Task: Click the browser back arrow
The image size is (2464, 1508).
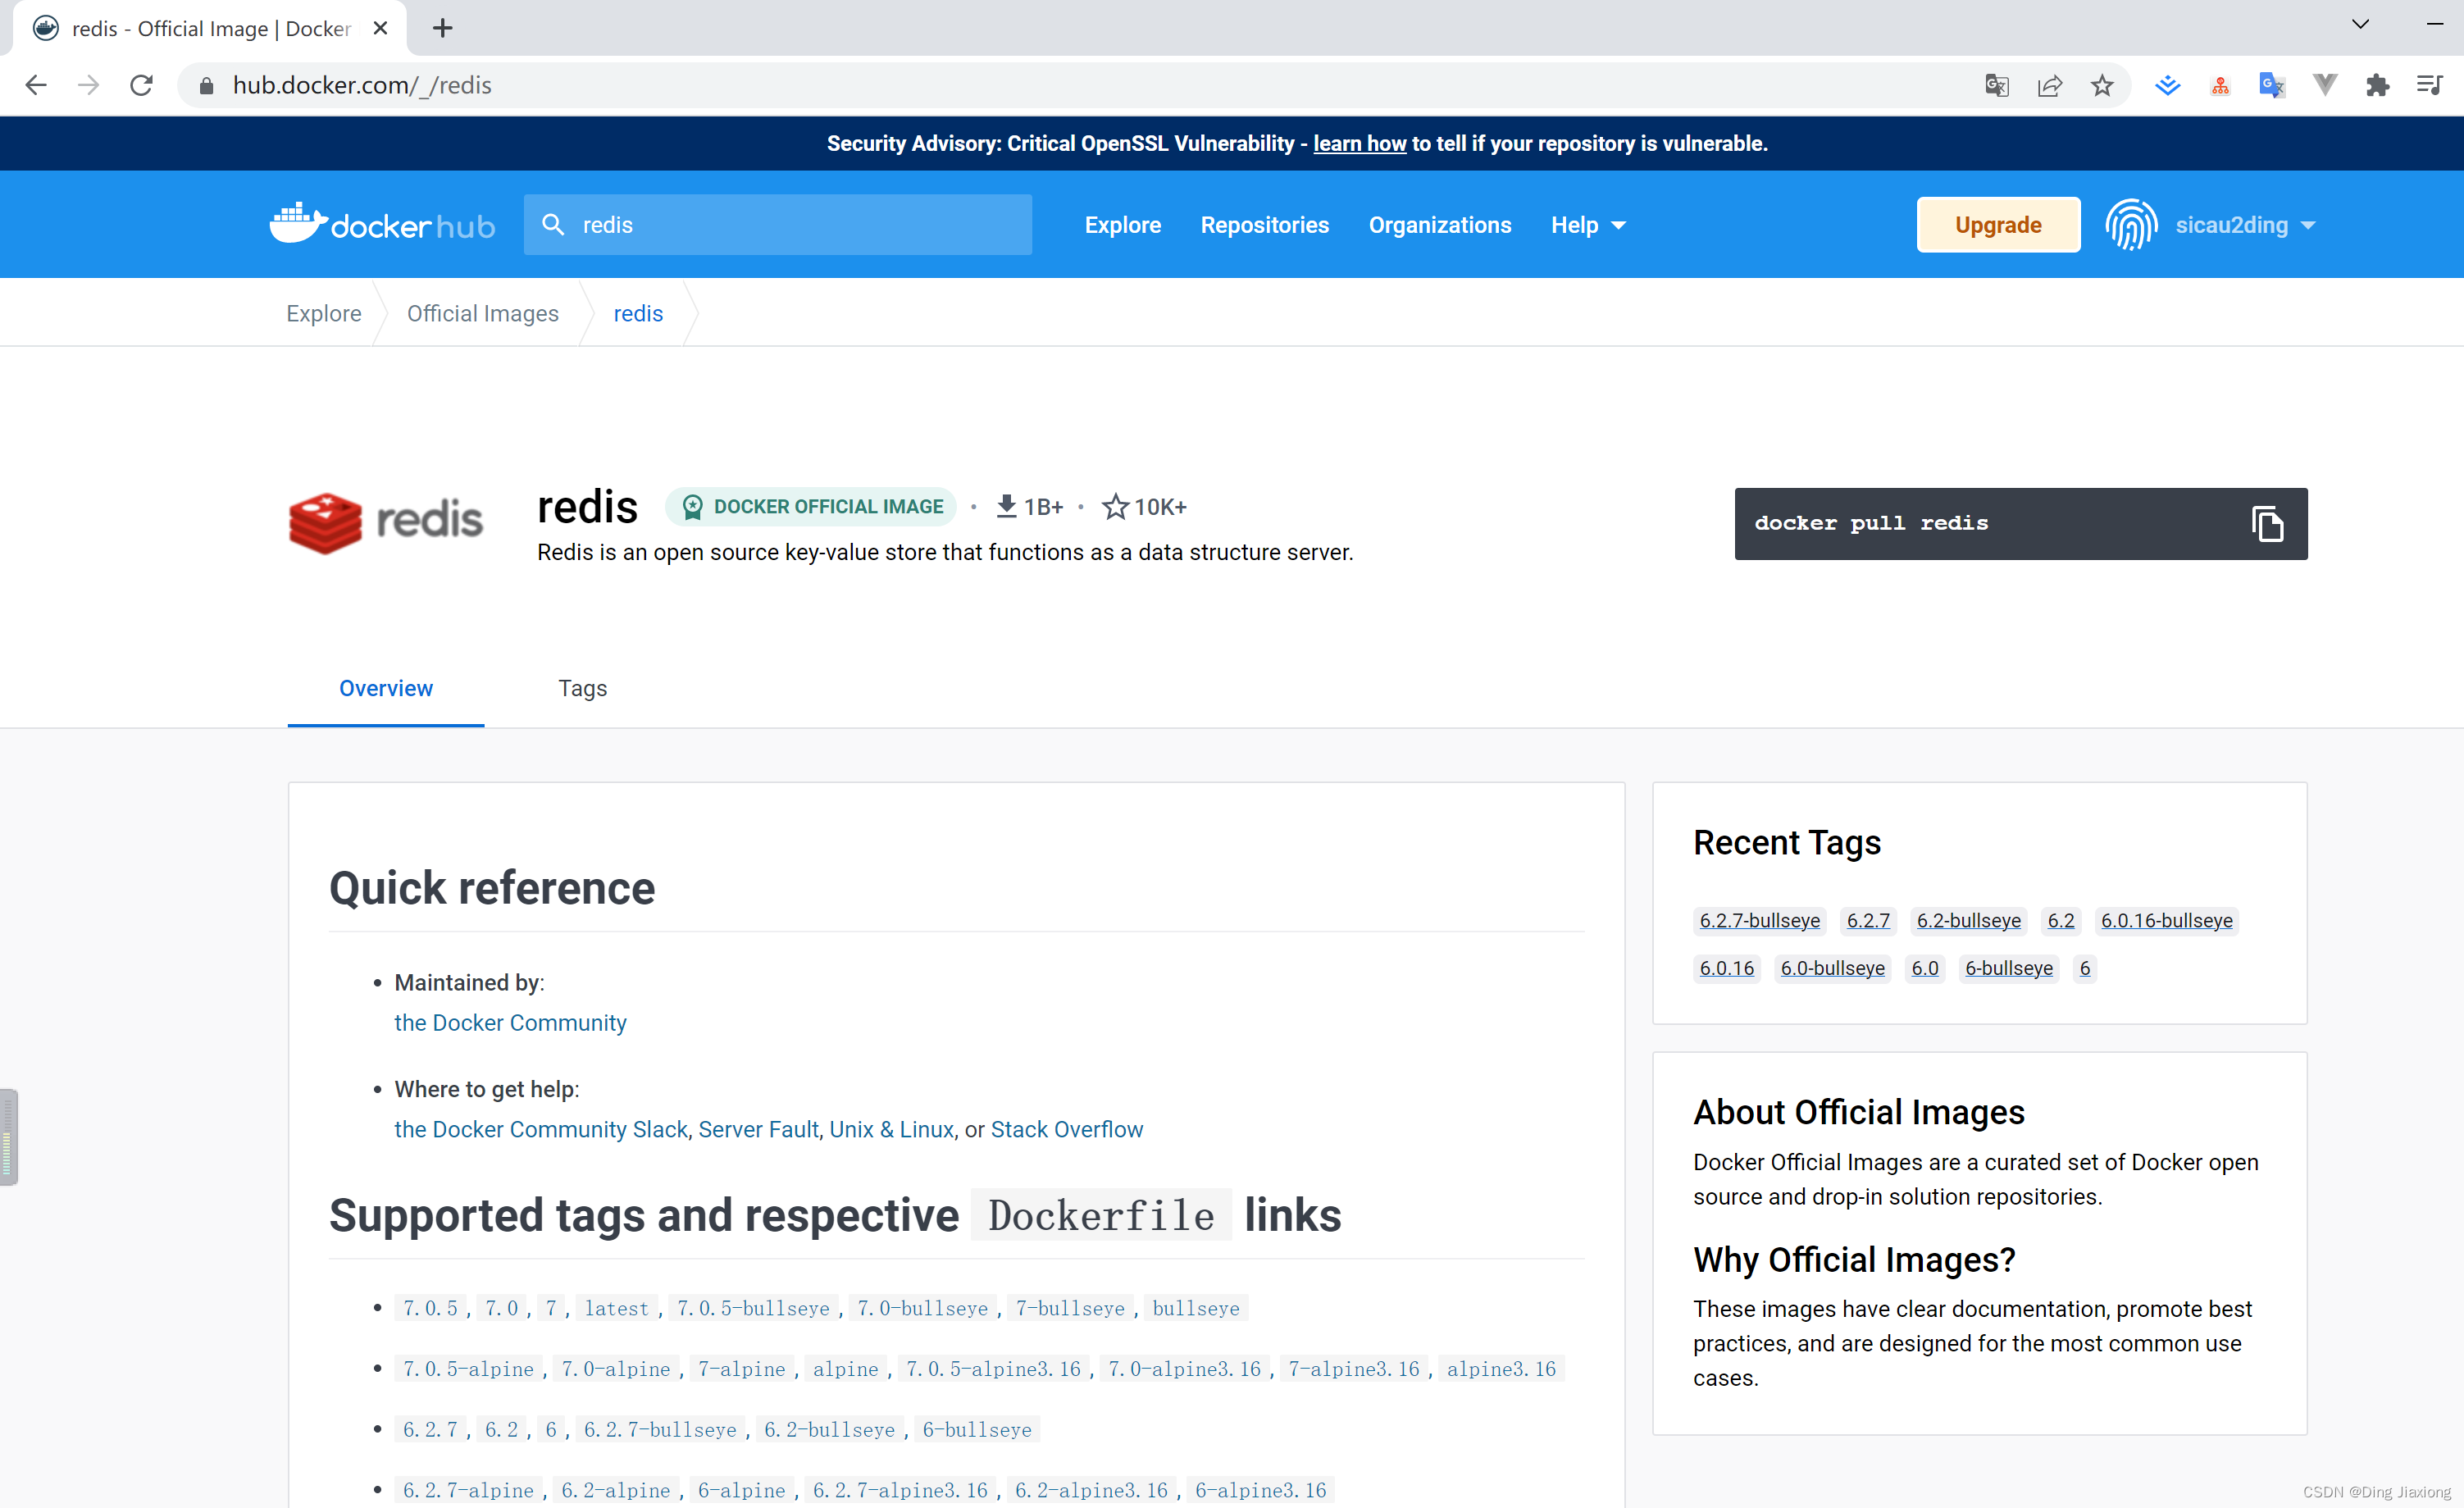Action: coord(36,86)
